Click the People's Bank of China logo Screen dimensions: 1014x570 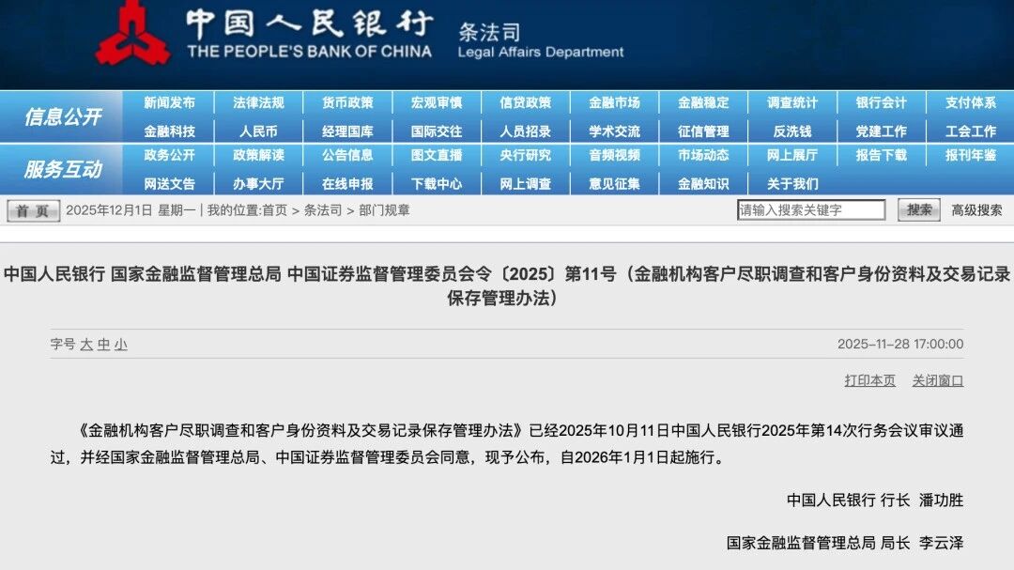click(x=132, y=32)
